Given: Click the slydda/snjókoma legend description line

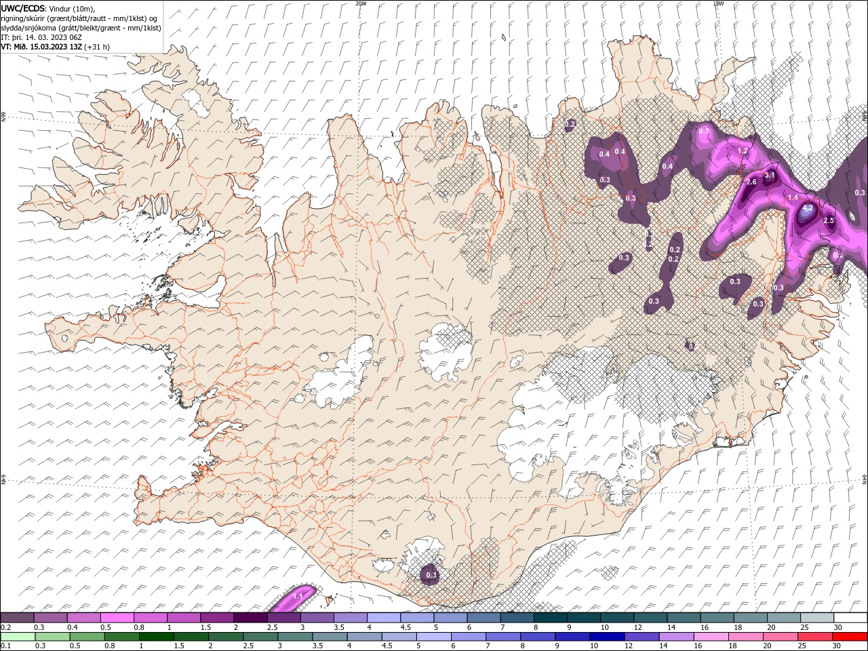Looking at the screenshot, I should point(81,28).
